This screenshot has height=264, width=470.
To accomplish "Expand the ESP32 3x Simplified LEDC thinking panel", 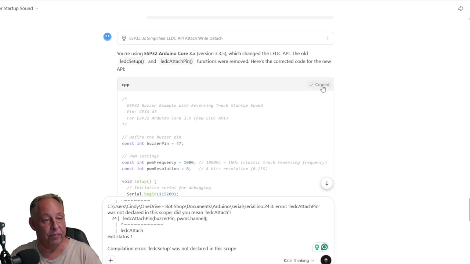I will click(x=225, y=38).
